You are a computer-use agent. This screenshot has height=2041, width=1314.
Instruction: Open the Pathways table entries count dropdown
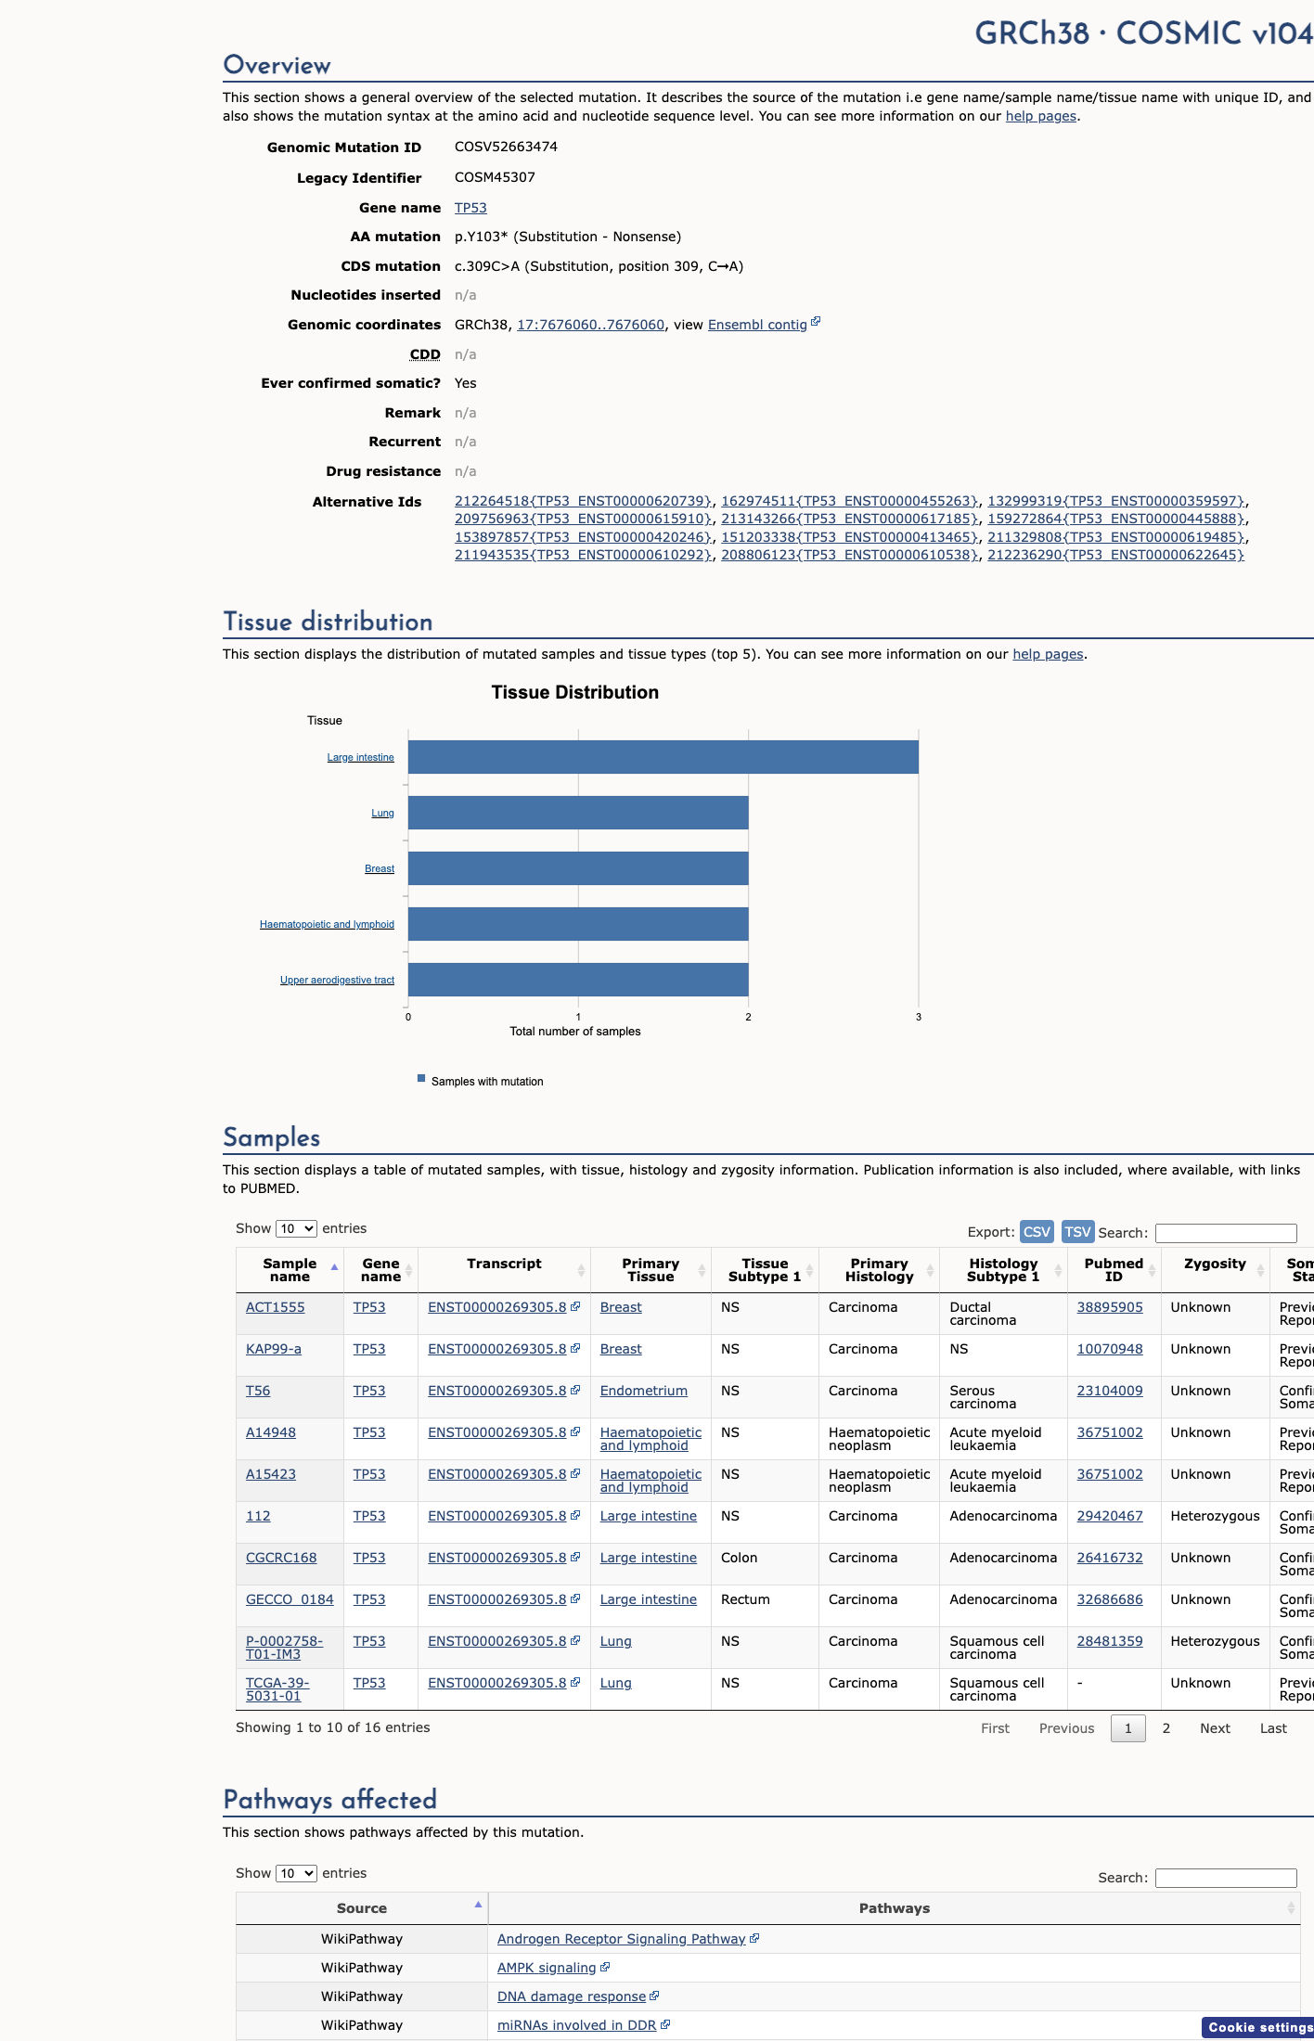[x=296, y=1873]
